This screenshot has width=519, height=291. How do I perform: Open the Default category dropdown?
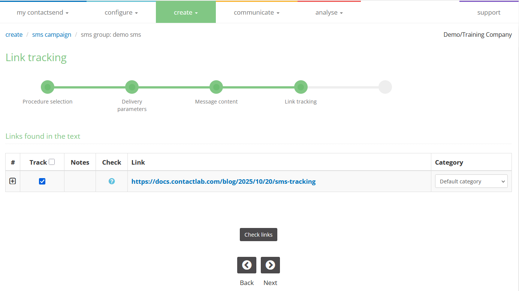pyautogui.click(x=471, y=181)
